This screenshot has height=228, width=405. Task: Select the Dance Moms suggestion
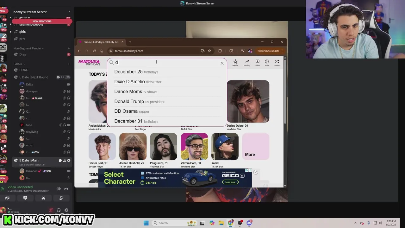click(167, 92)
